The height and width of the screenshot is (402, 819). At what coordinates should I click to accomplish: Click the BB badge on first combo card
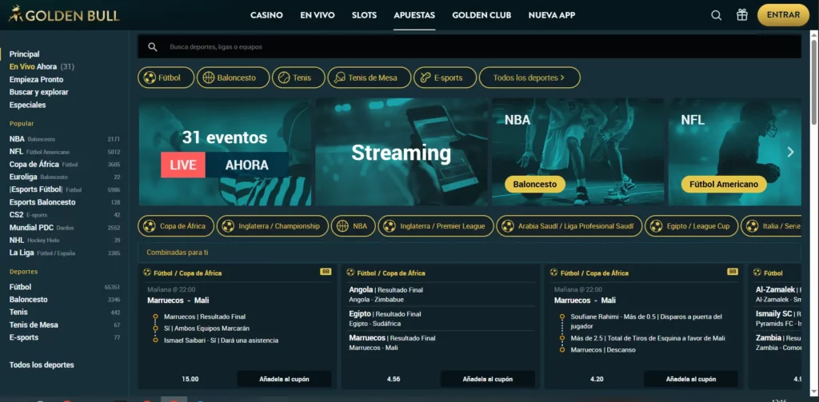tap(326, 272)
